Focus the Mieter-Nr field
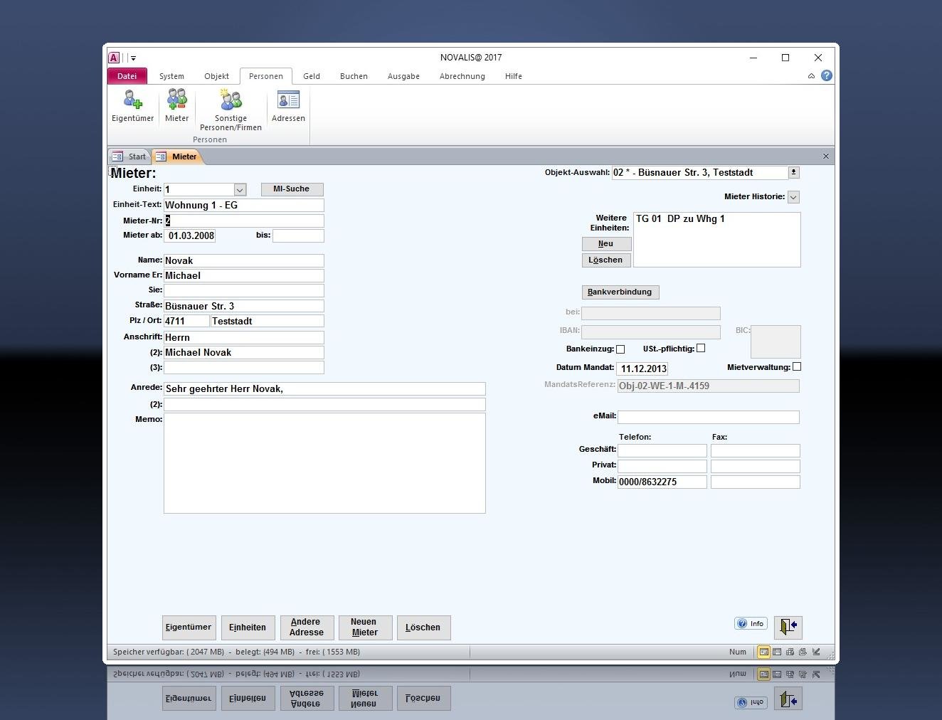The image size is (942, 720). [243, 221]
